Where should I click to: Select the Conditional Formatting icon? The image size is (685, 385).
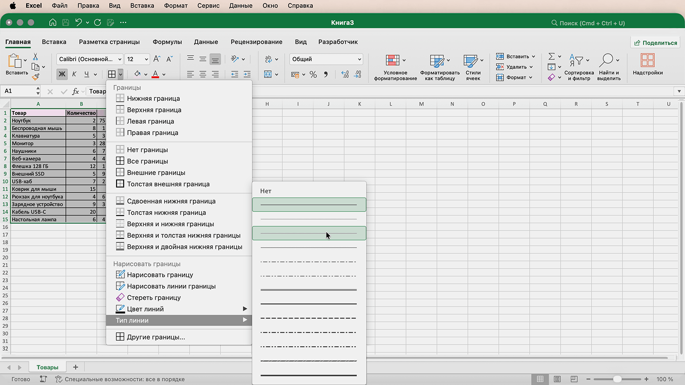click(393, 61)
